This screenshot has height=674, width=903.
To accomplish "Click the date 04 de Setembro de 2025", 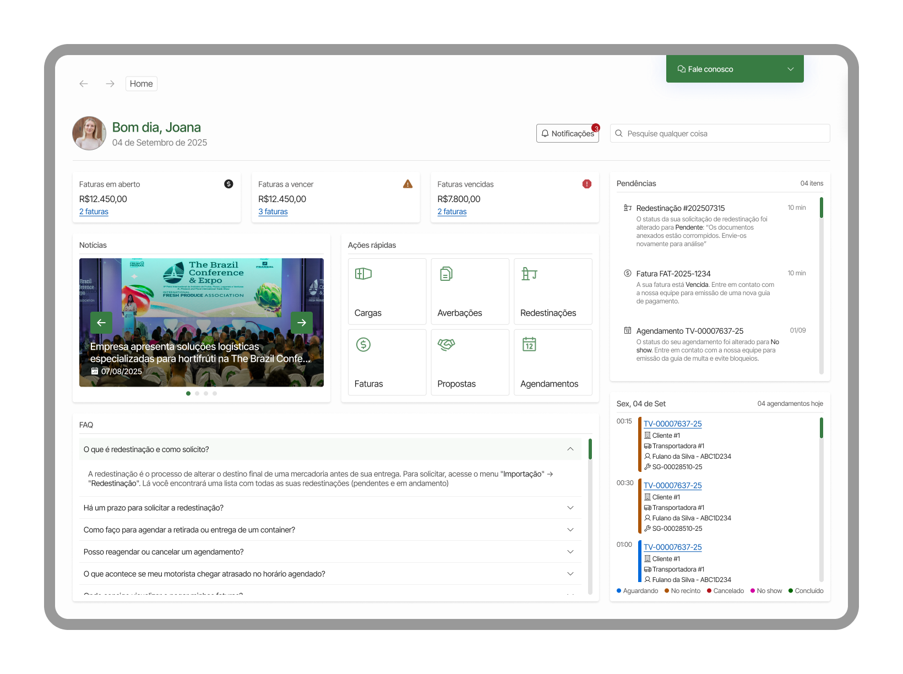I will coord(160,143).
